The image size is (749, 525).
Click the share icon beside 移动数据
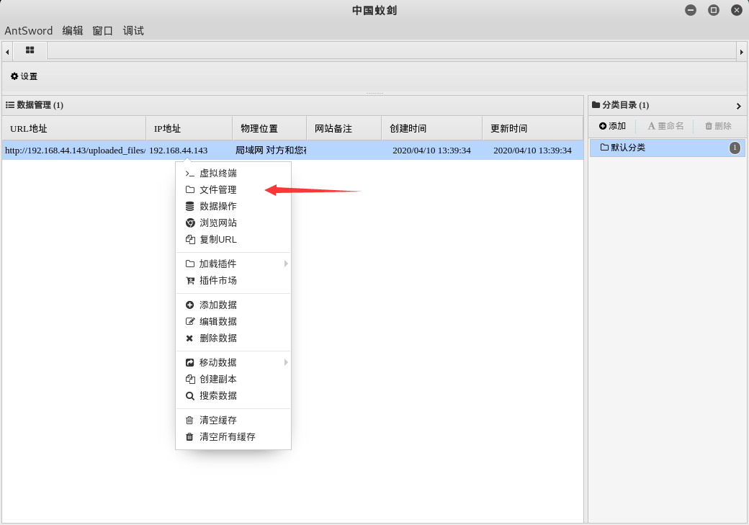tap(189, 362)
